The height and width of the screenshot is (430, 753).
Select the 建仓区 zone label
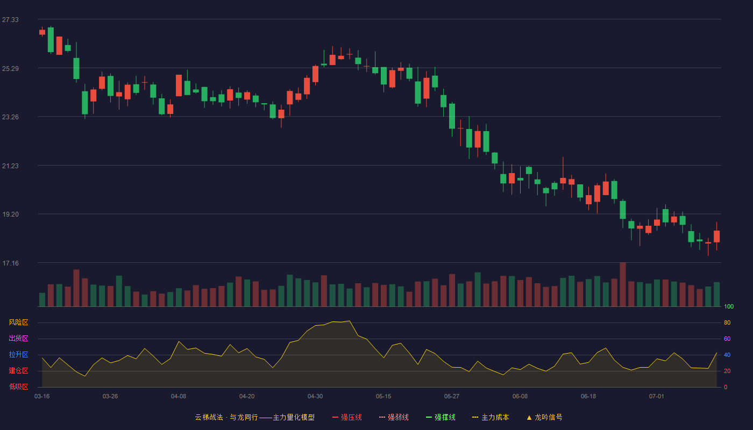click(x=18, y=371)
